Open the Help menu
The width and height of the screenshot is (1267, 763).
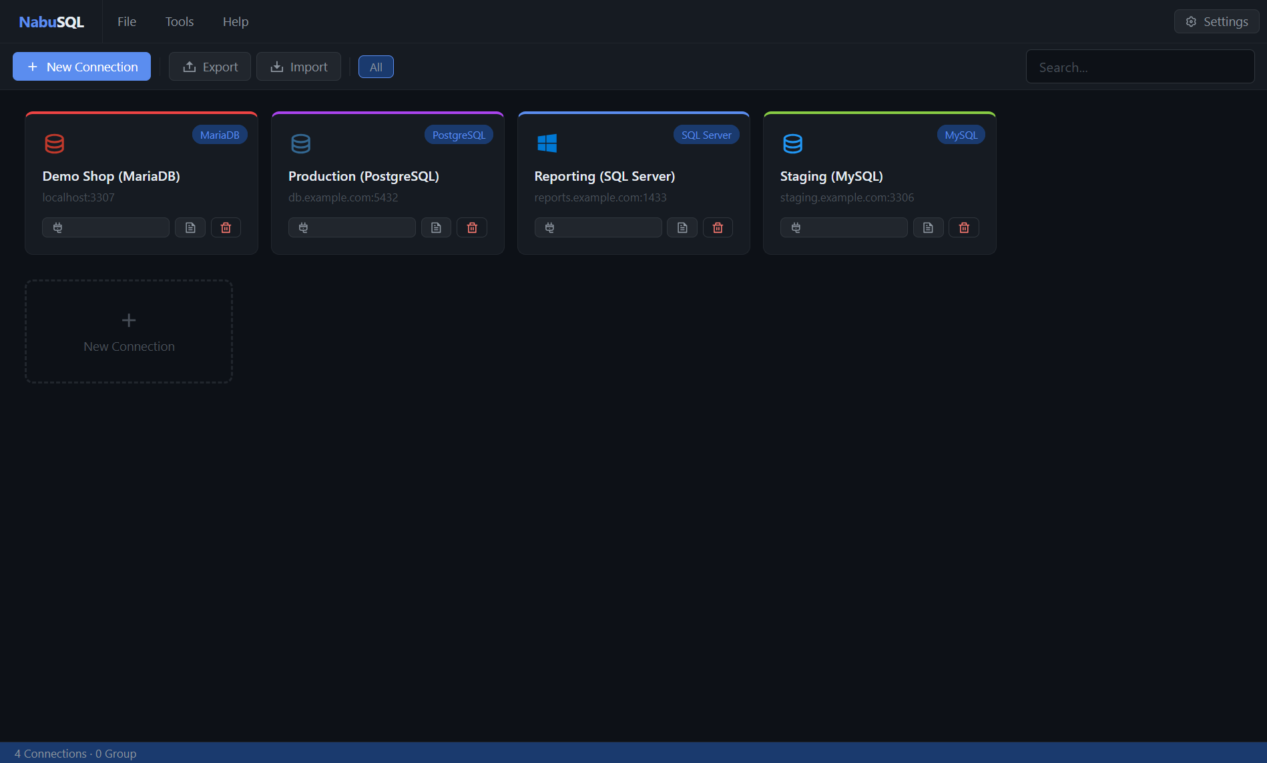tap(236, 21)
